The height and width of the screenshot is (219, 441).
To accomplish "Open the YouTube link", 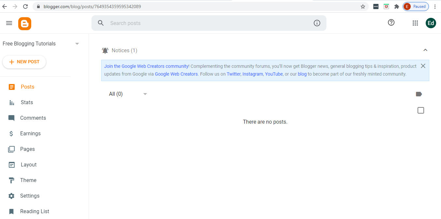I will coord(274,74).
